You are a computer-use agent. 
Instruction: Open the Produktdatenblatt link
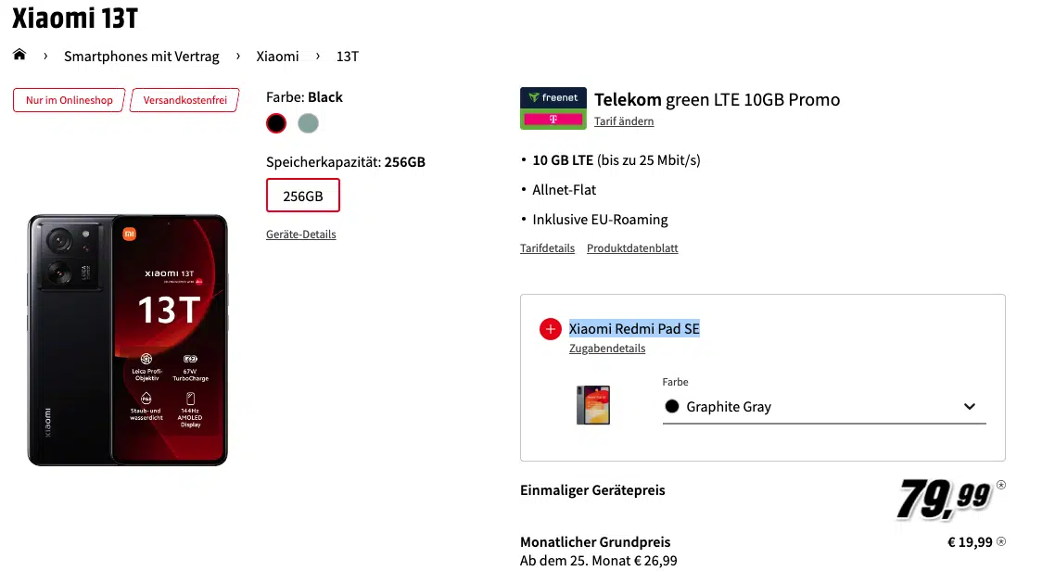632,248
